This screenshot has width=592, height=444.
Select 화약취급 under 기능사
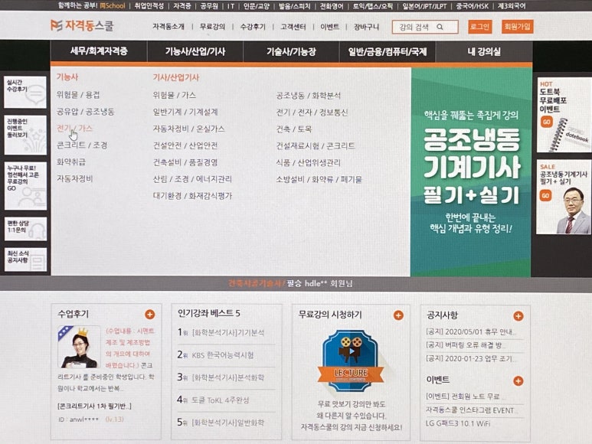71,162
